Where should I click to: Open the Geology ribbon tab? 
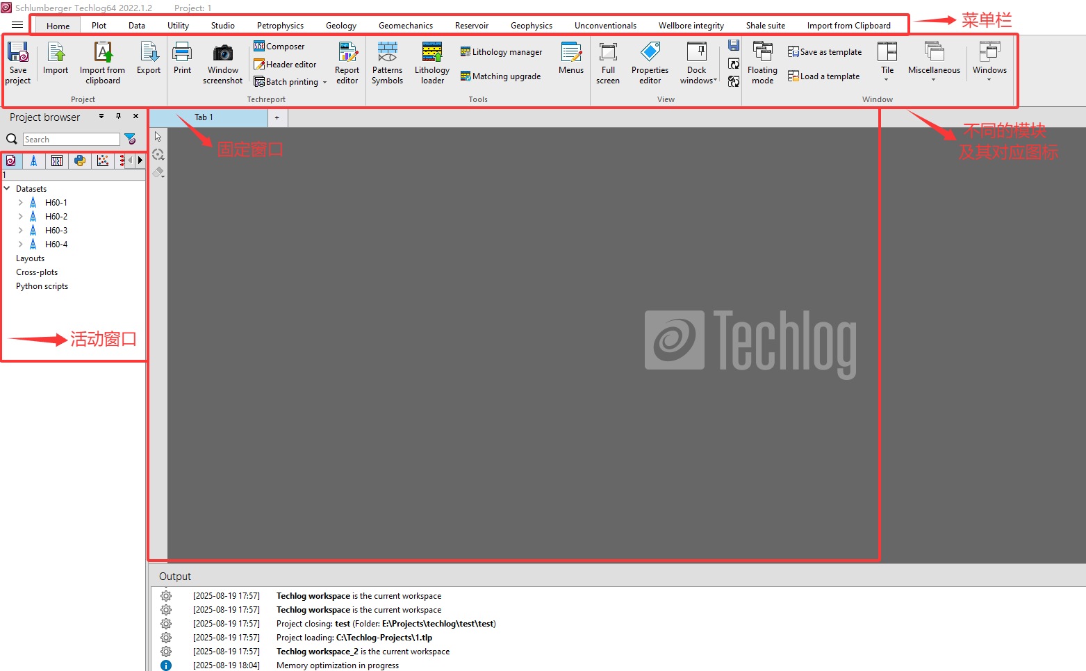pos(341,26)
